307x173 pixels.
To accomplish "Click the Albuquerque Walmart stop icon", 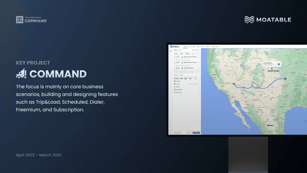I will click(x=182, y=63).
